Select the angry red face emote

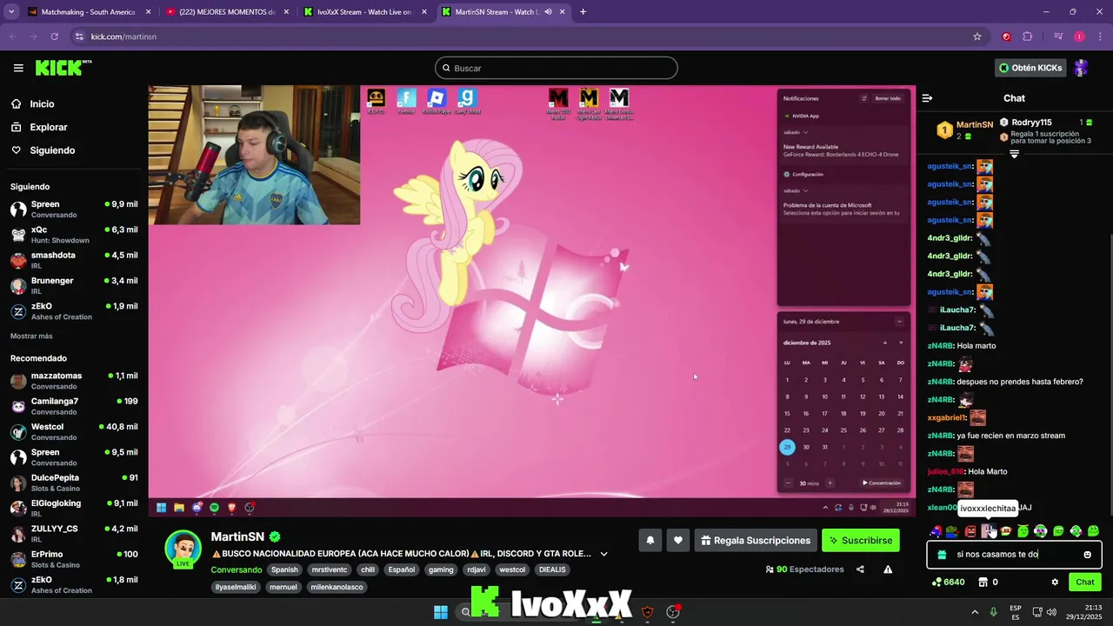[x=970, y=530]
